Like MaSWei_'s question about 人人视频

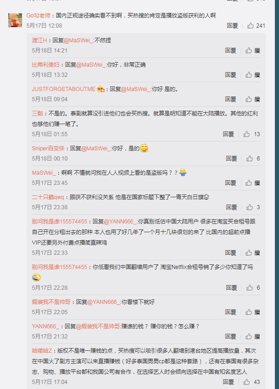pos(252,183)
